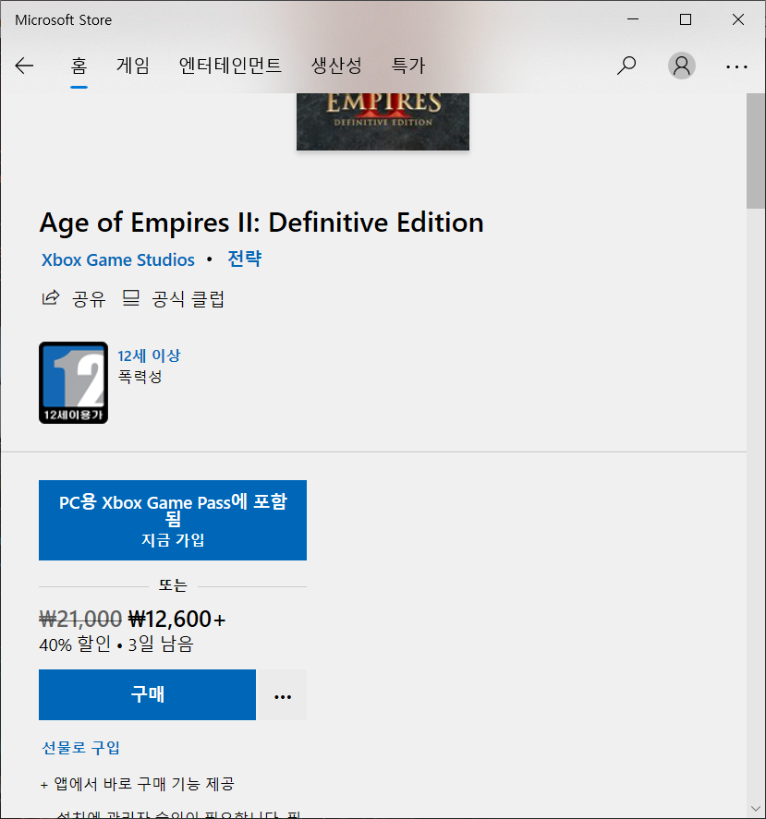Click the Xbox Game Studios publisher link
Image resolution: width=766 pixels, height=819 pixels.
click(118, 260)
